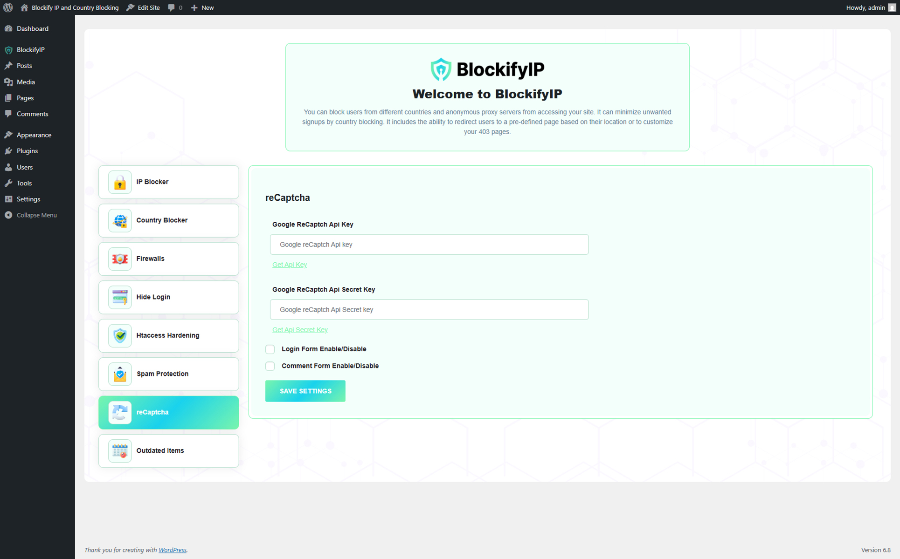Focus the Google reCaptch Api key field
This screenshot has height=559, width=900.
pos(429,245)
